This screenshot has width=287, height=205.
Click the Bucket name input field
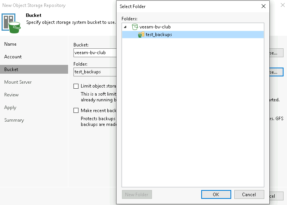tap(95, 53)
